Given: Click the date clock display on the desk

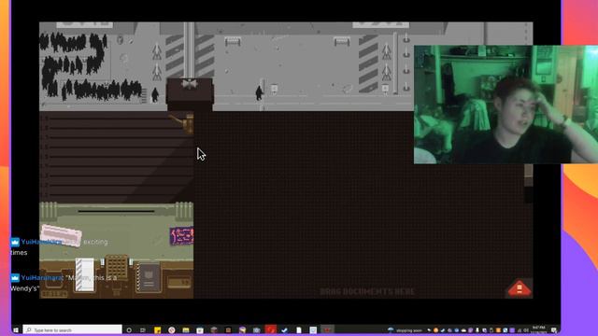Looking at the screenshot, I should tap(54, 294).
